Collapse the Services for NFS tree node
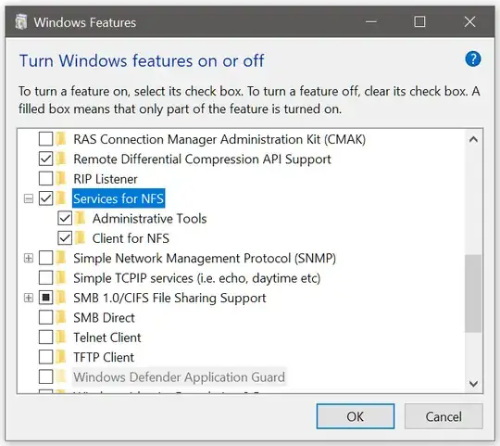This screenshot has width=500, height=446. pos(29,199)
